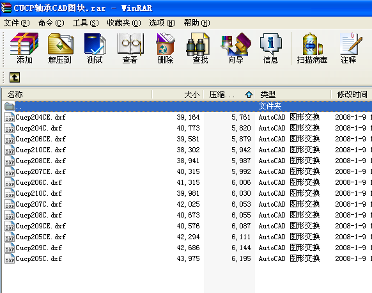Viewport: 372px width, 293px height.
Task: Click the 添加 (Add) toolbar icon
Action: click(x=24, y=48)
